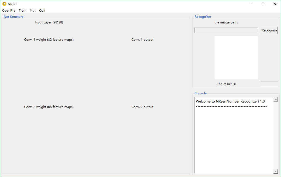This screenshot has height=177, width=281.
Task: Open the Train menu
Action: pos(22,11)
